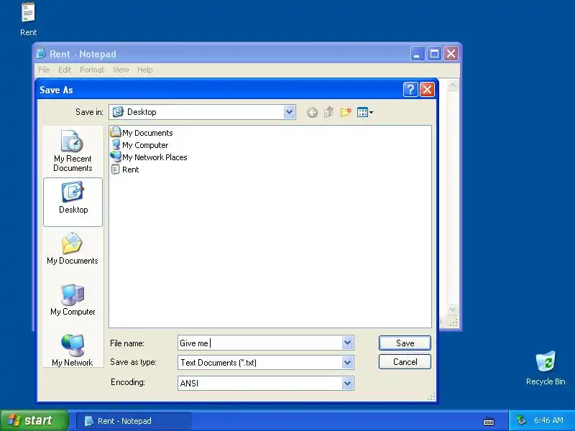The width and height of the screenshot is (575, 431).
Task: Maximize the Rent - Notepad window
Action: (x=435, y=54)
